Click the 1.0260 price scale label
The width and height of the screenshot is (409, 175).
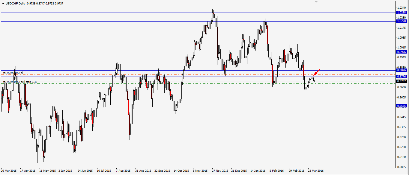click(401, 18)
